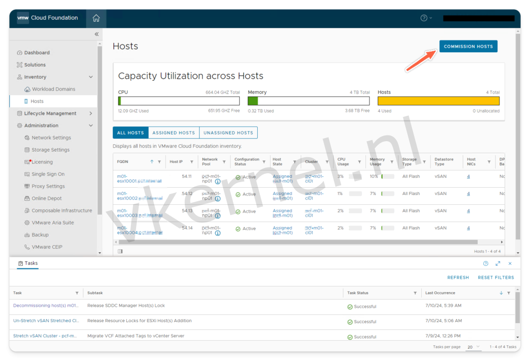Open the column picker icon below hosts table
Viewport: 530px width, 361px height.
click(120, 251)
